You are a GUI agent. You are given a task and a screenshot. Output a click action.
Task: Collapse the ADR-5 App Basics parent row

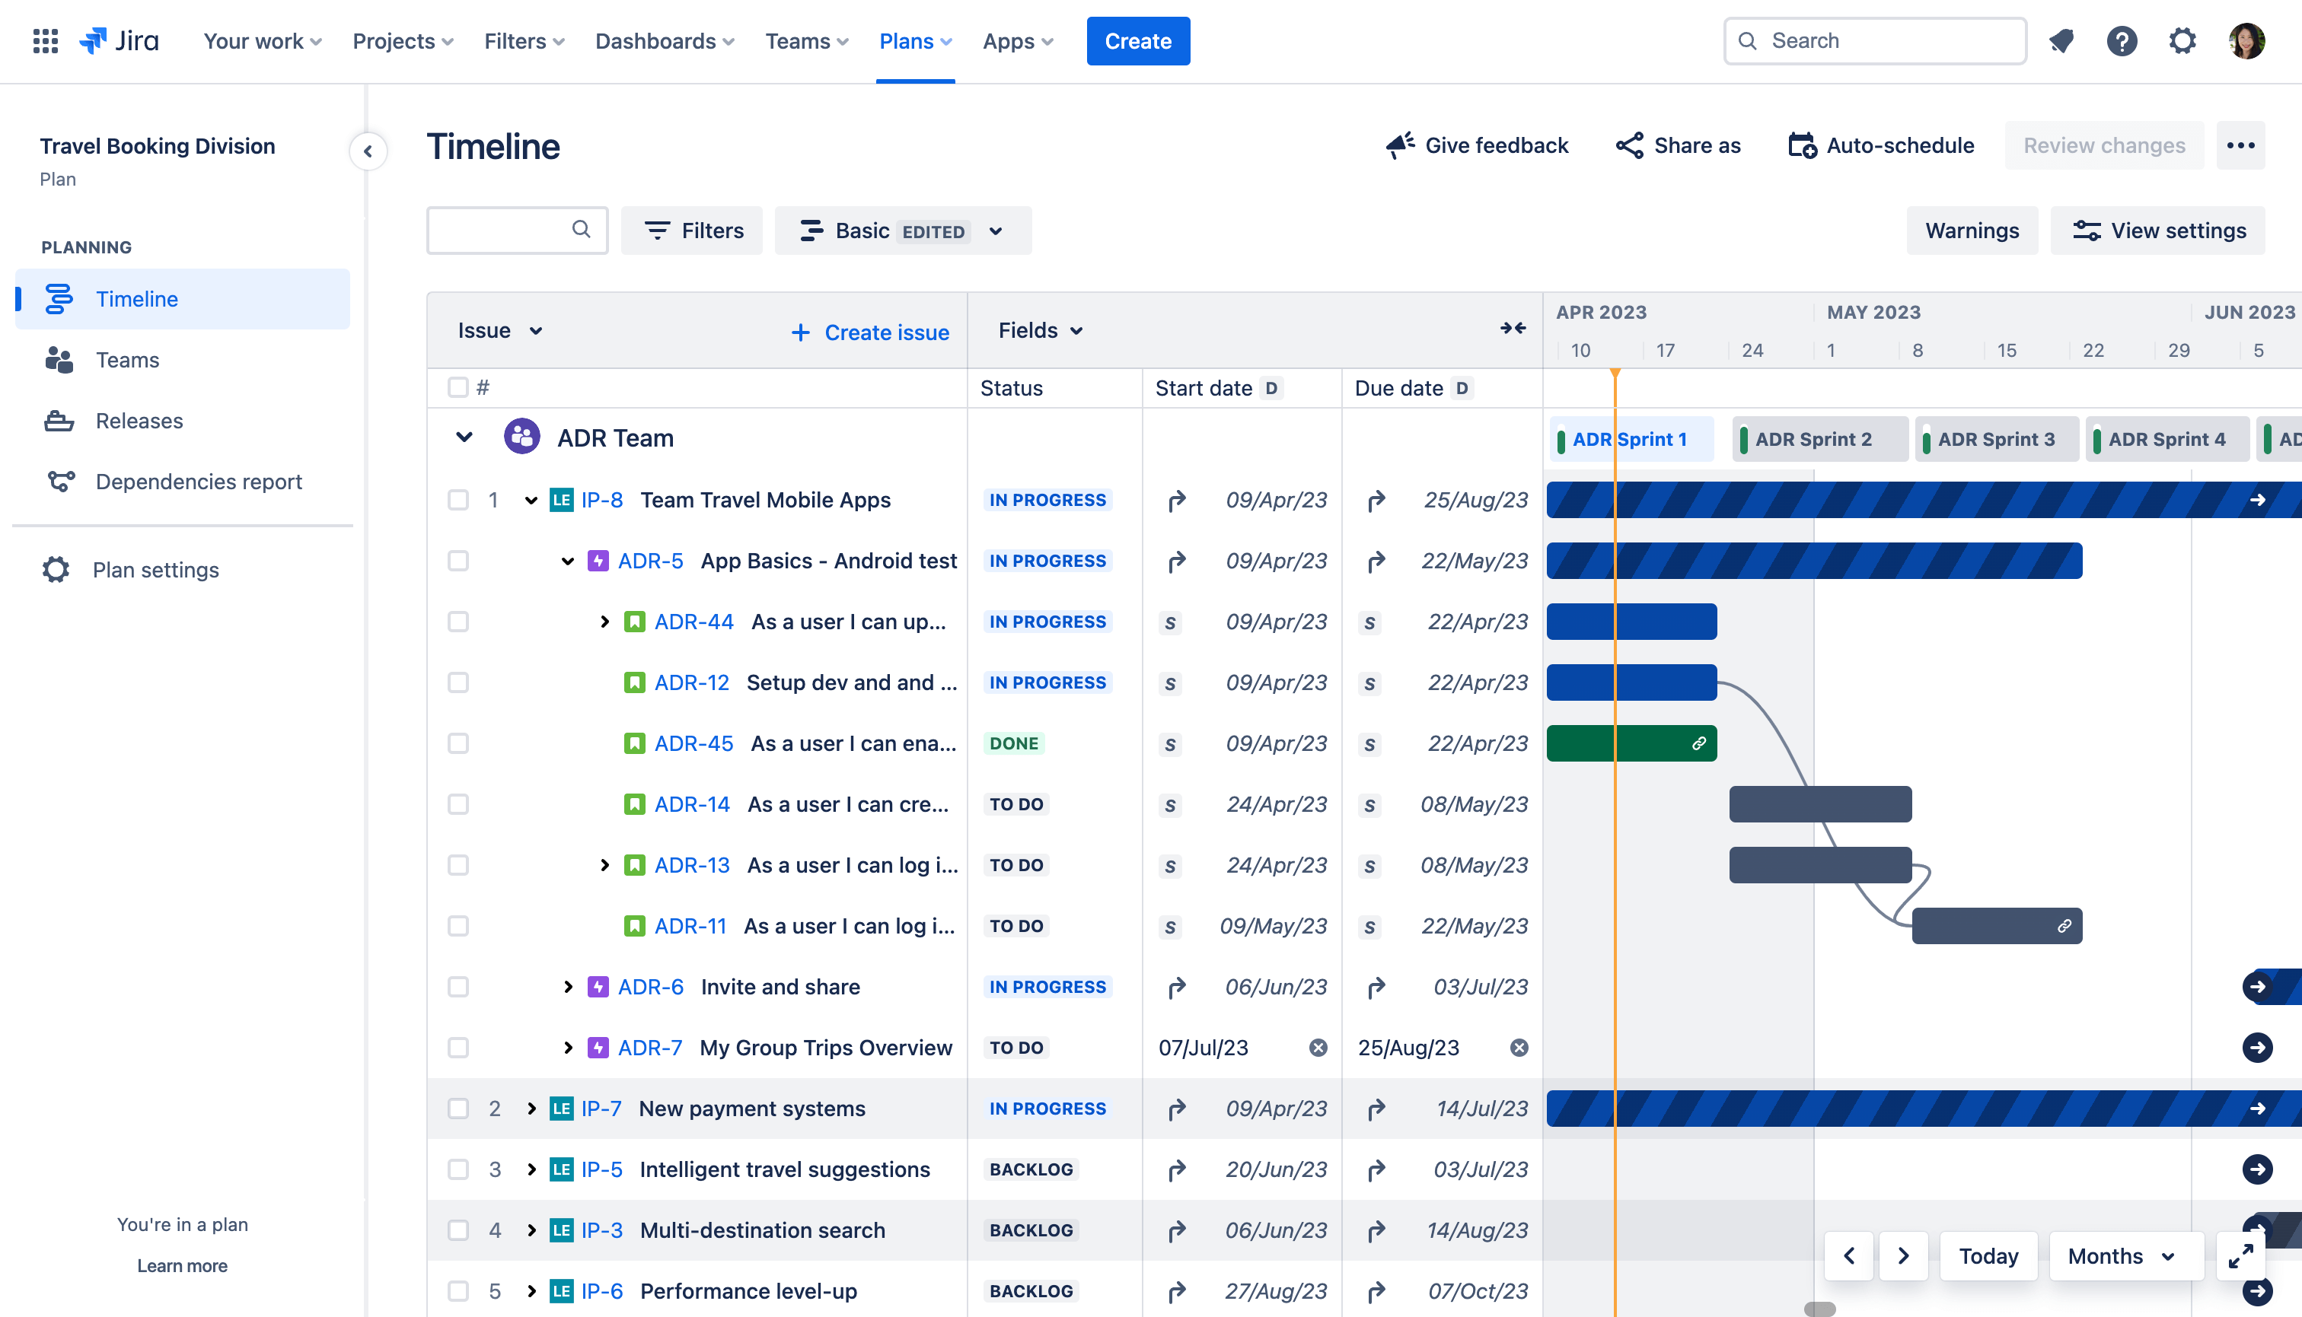click(x=568, y=561)
